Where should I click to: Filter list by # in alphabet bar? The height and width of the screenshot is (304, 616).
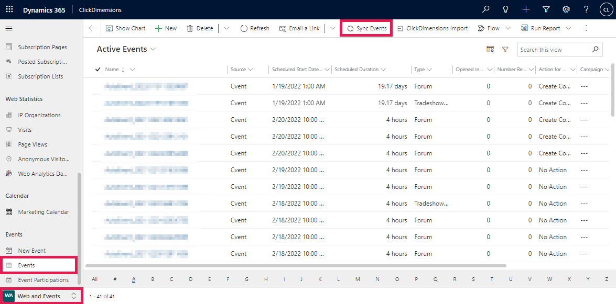click(x=115, y=279)
